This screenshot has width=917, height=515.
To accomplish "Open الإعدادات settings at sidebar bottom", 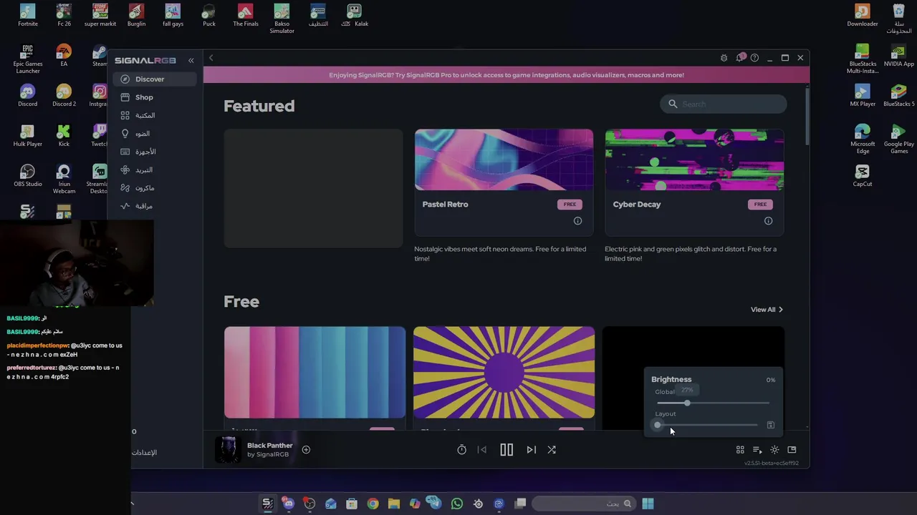I will pyautogui.click(x=144, y=452).
